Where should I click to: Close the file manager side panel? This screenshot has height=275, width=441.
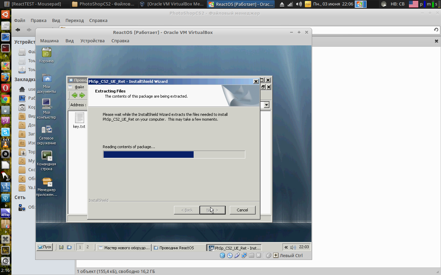click(436, 41)
